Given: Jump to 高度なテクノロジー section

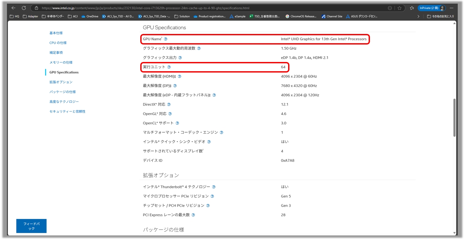Looking at the screenshot, I should tap(64, 102).
